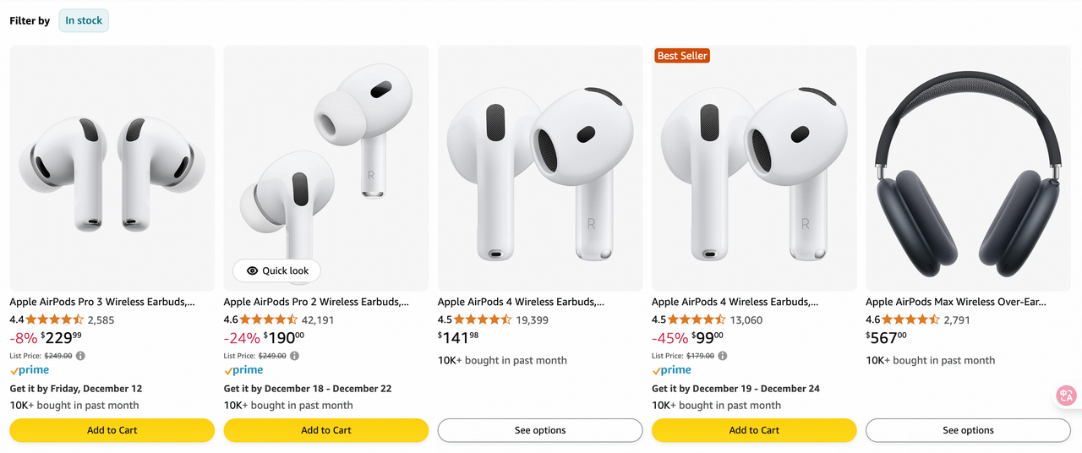1082x453 pixels.
Task: Click the AirPods Max product image
Action: click(x=968, y=168)
